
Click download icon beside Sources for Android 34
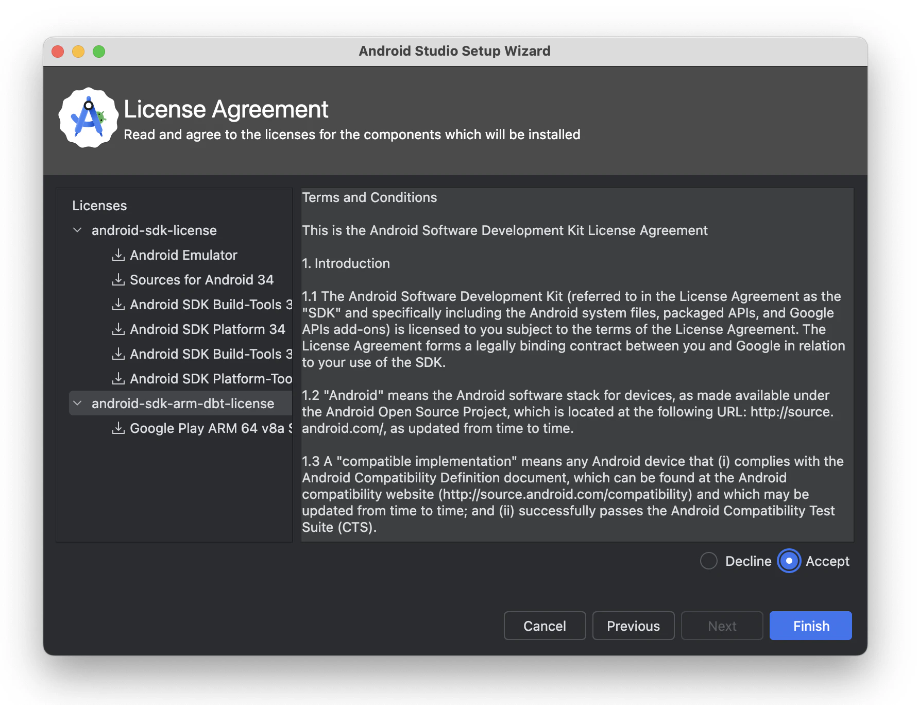(118, 279)
